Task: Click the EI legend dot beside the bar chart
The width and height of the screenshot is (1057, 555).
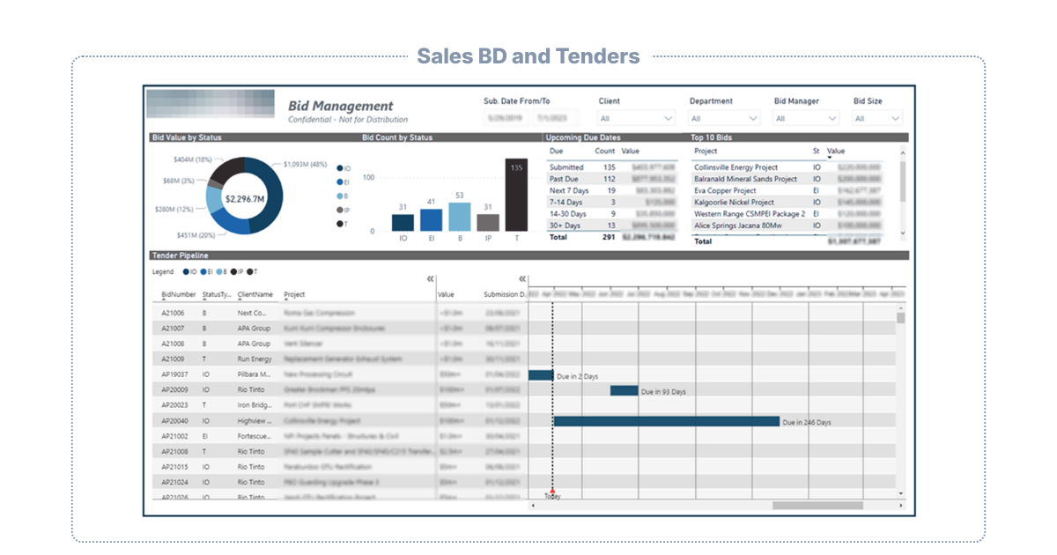Action: click(340, 182)
